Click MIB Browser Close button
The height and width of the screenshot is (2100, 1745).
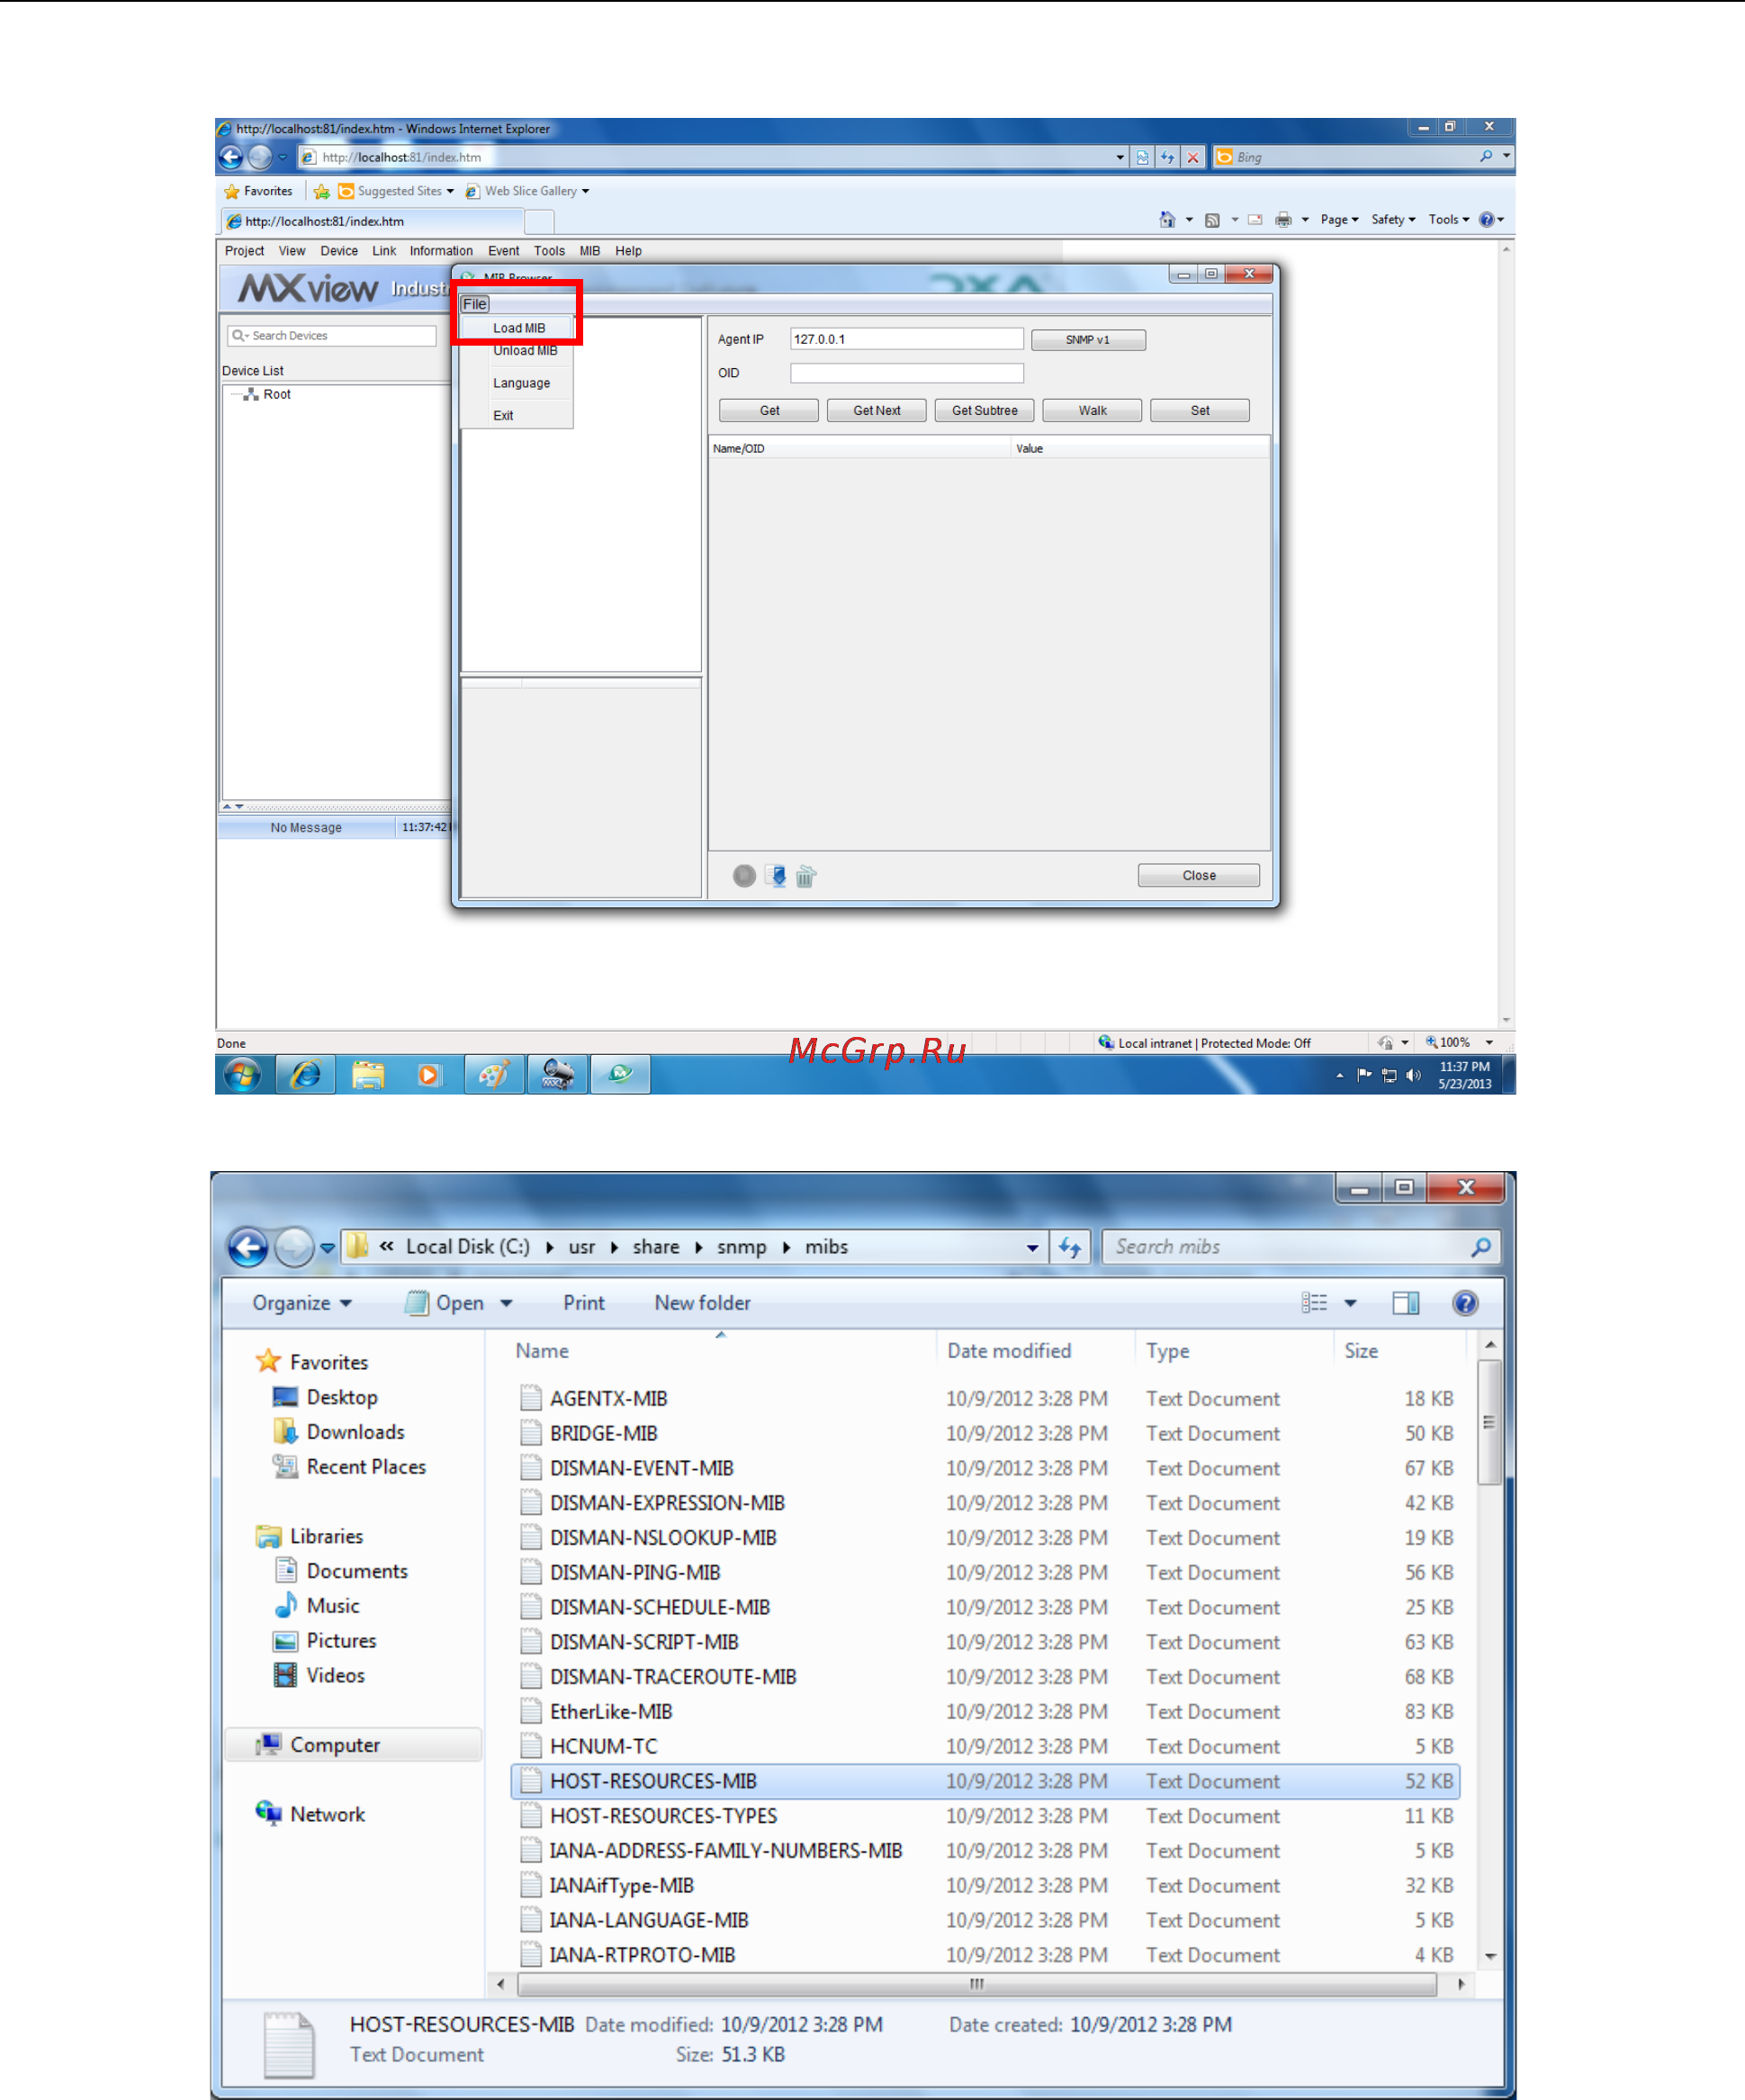coord(1199,876)
